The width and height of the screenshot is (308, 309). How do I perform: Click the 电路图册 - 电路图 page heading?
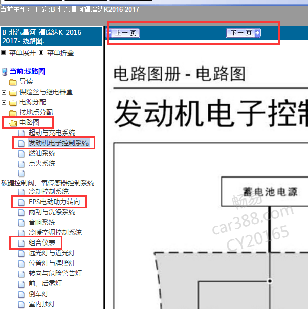tap(180, 74)
